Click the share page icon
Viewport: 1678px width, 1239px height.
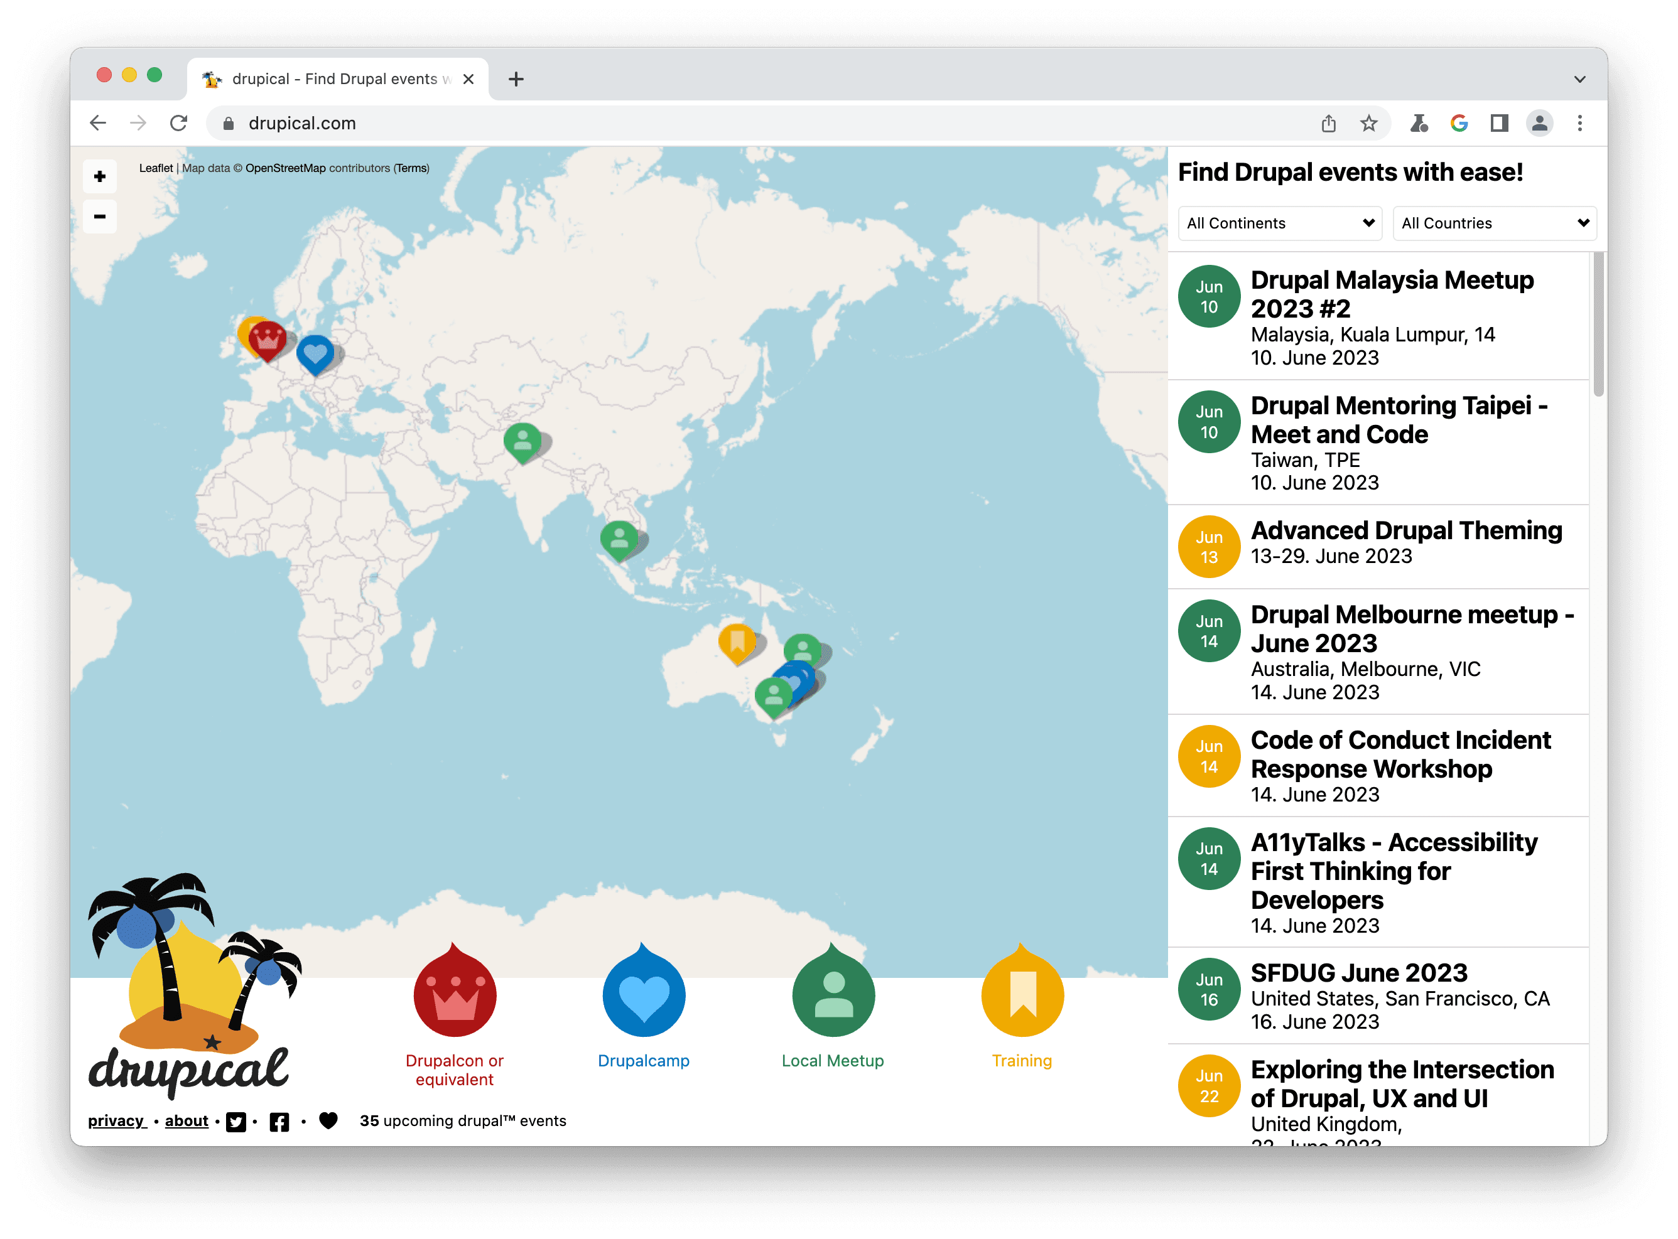point(1329,123)
